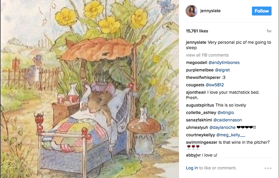
Task: Visit swimmingeezer's profile
Action: pos(202,142)
